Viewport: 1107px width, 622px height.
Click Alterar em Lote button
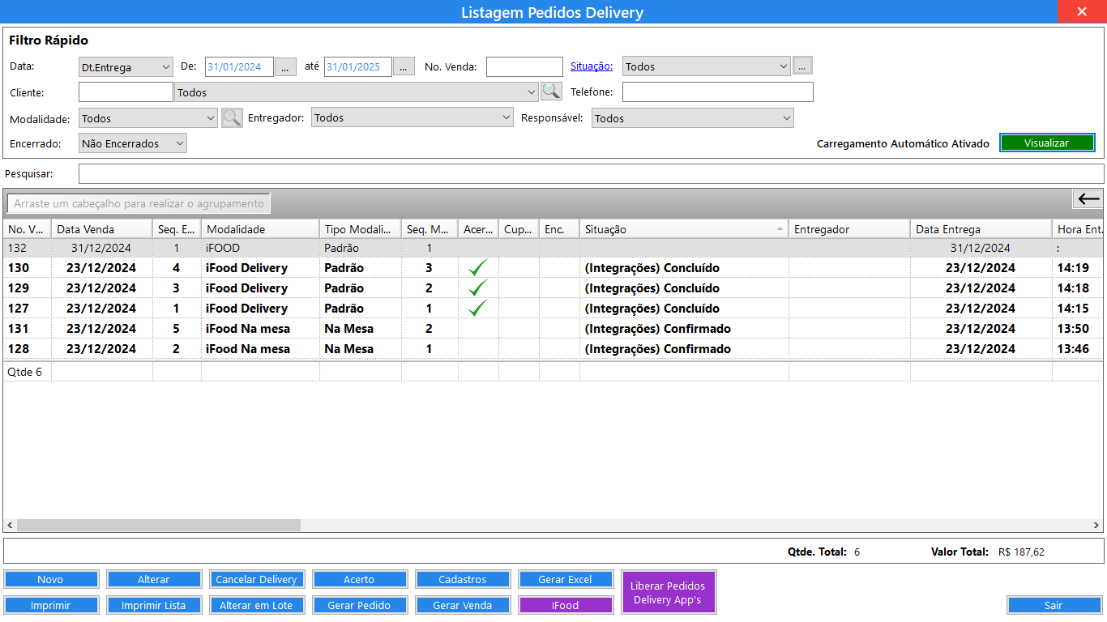257,605
